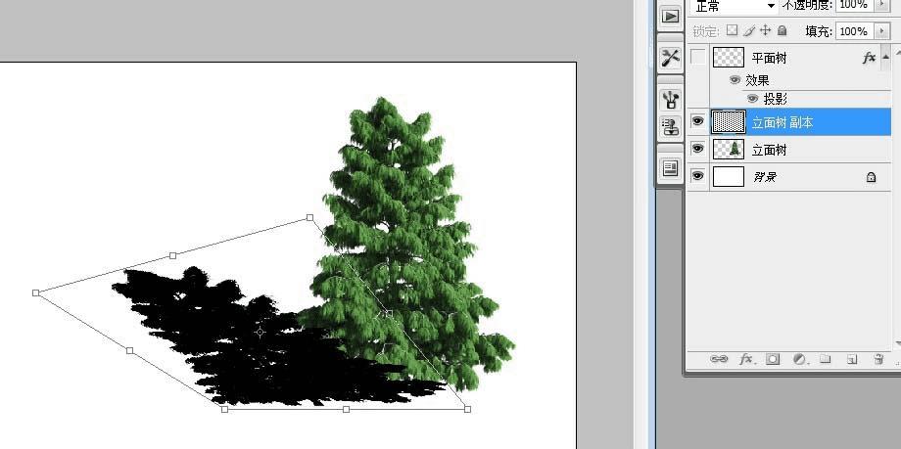Click the bottom-left transform corner handle
The image size is (901, 449).
click(224, 409)
